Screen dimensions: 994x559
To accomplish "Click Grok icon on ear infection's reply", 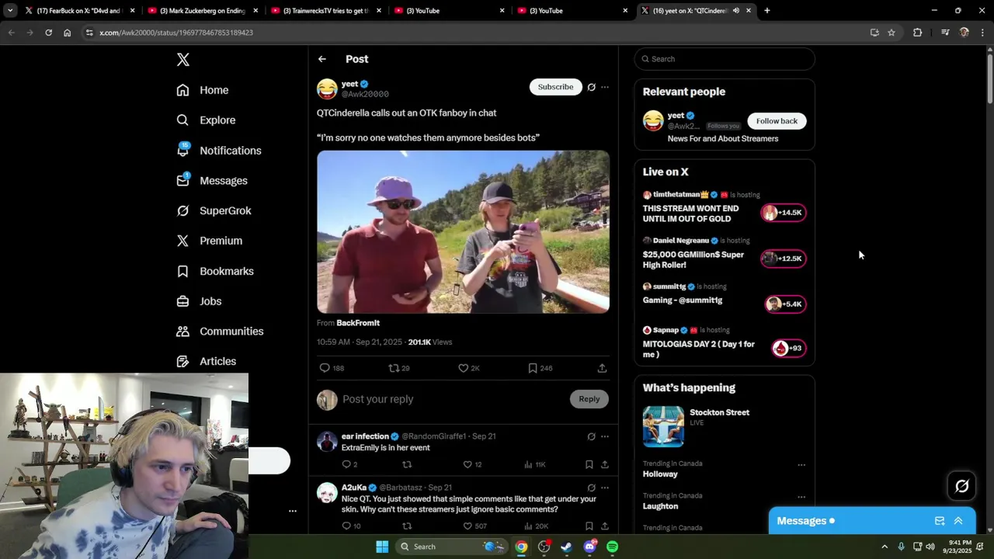I will coord(592,436).
